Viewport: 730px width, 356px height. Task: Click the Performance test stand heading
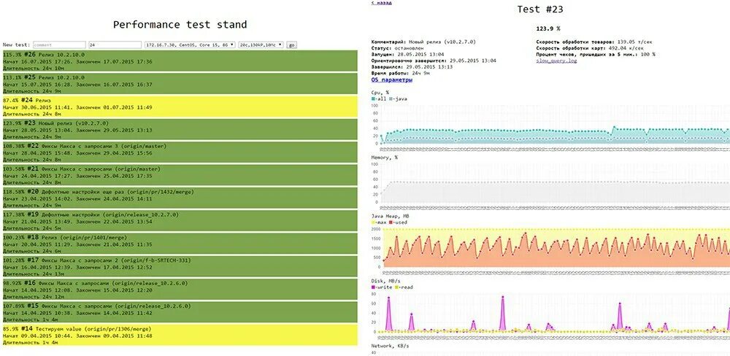[180, 24]
